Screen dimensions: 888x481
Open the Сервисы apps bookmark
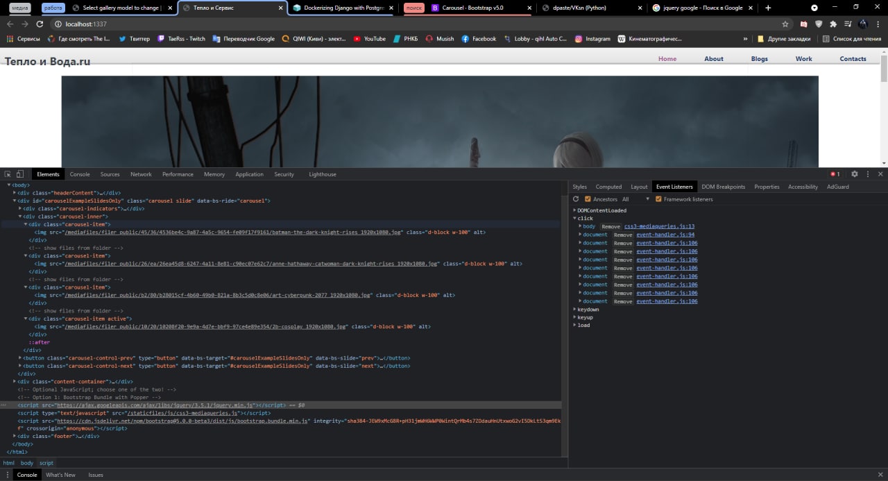[23, 39]
